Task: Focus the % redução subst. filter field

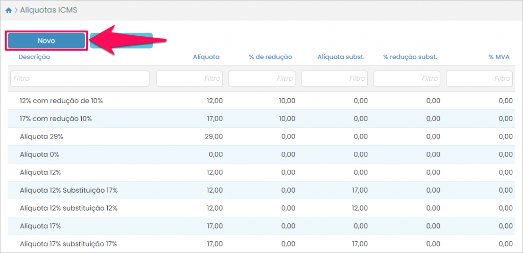Action: (x=408, y=79)
